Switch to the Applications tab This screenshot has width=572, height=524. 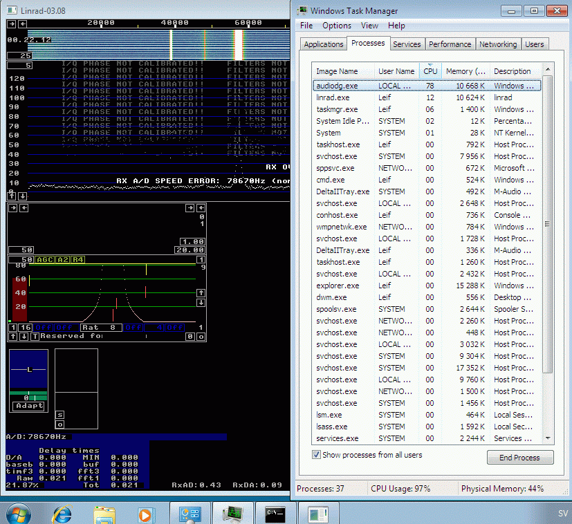coord(324,44)
